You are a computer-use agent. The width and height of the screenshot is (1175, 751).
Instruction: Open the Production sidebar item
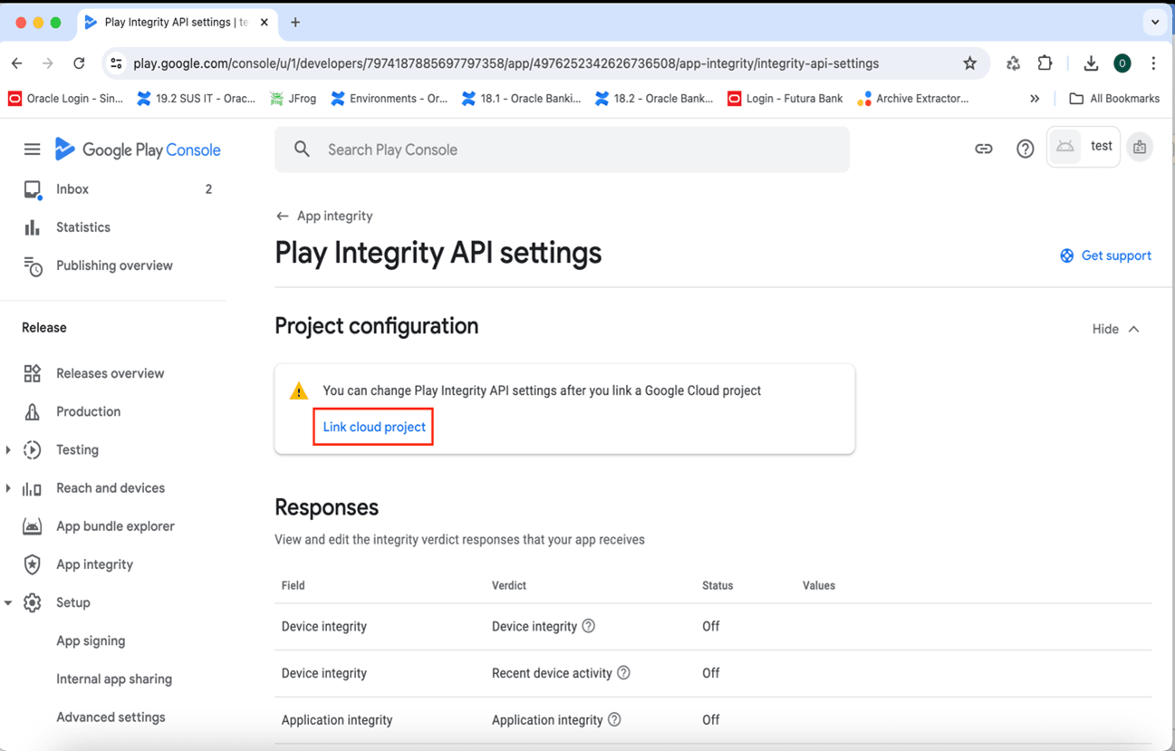pyautogui.click(x=88, y=411)
